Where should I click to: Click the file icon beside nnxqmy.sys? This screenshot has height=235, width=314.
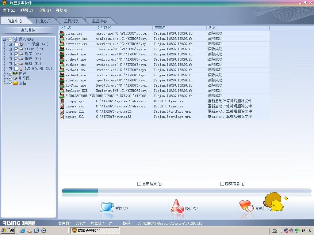tap(62, 101)
